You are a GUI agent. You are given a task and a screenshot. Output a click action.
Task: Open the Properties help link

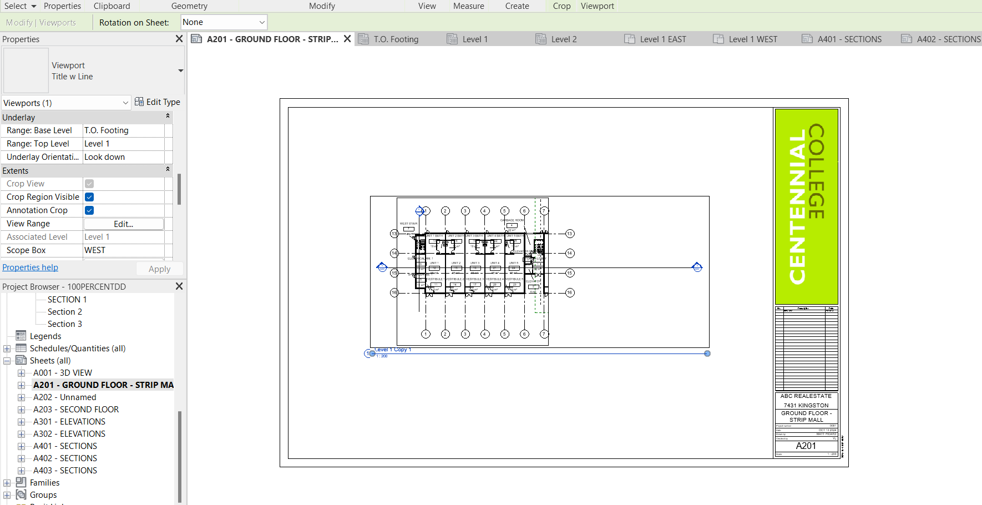[x=31, y=267]
